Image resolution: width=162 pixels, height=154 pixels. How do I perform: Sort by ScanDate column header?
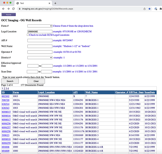(x=150, y=92)
